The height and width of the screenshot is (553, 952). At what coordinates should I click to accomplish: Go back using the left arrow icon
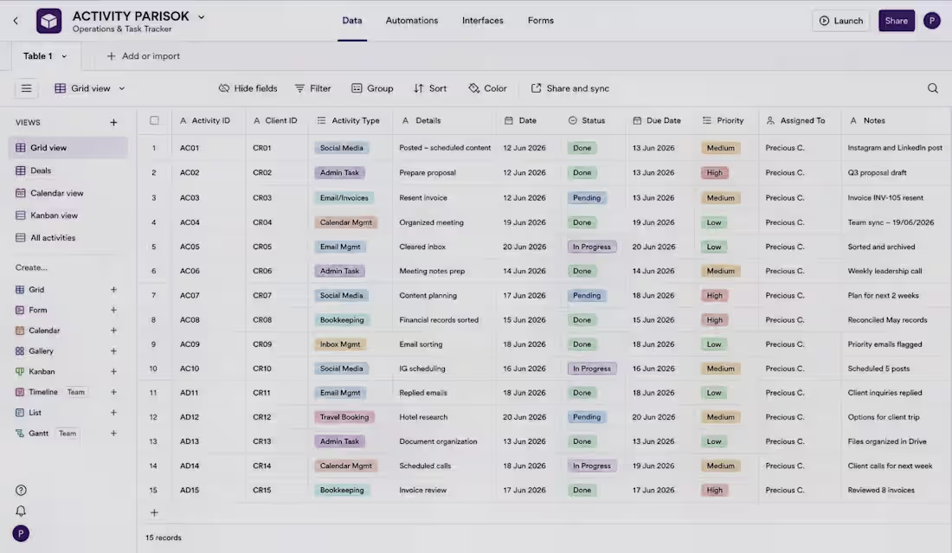point(16,21)
